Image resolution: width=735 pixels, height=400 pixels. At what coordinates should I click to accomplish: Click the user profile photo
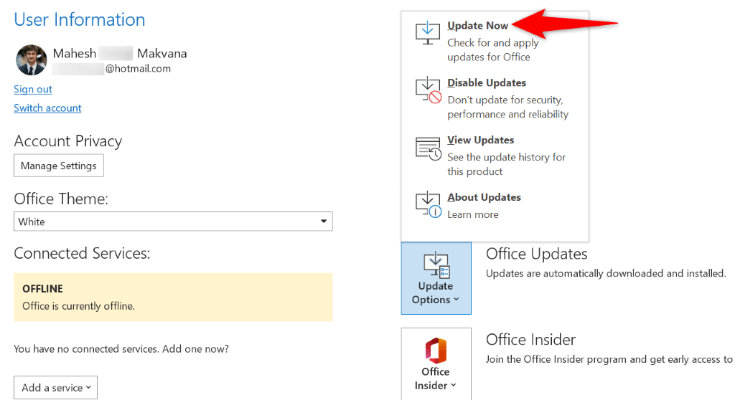coord(32,60)
